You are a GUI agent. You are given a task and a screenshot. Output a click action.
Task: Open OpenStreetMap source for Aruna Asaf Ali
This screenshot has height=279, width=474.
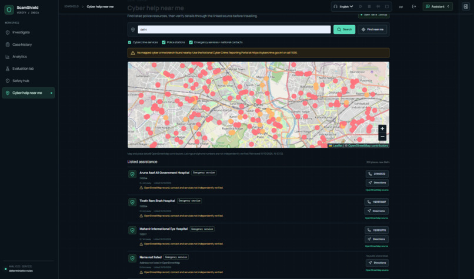click(x=377, y=190)
